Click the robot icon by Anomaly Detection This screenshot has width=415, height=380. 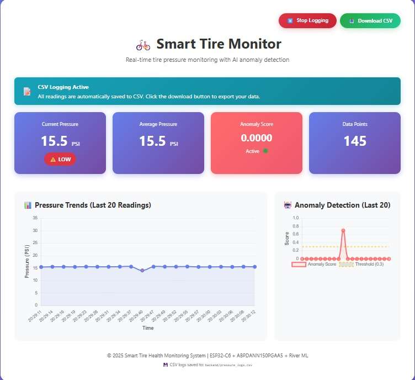pyautogui.click(x=287, y=205)
